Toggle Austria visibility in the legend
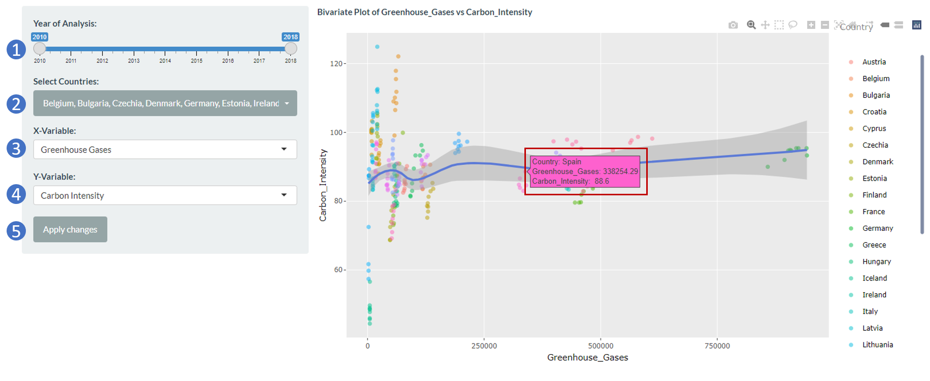 coord(874,62)
